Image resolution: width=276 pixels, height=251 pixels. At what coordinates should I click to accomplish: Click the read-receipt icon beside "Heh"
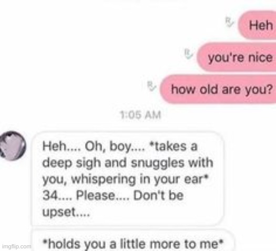coord(230,22)
